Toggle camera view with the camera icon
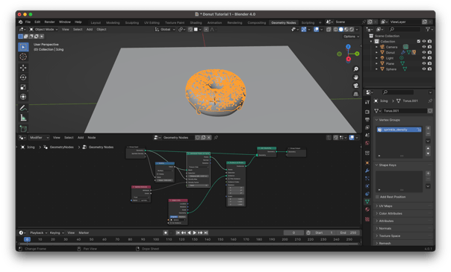Viewport: 451px width, 272px height. (355, 86)
